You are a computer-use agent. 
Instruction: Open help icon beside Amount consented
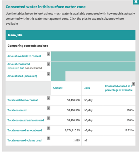[49, 64]
